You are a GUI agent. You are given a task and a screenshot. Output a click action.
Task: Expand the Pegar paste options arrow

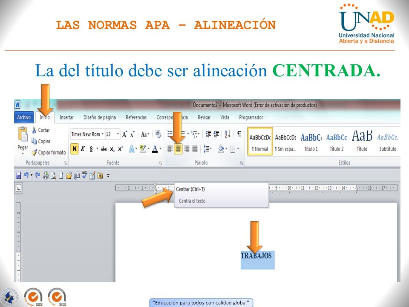[23, 153]
